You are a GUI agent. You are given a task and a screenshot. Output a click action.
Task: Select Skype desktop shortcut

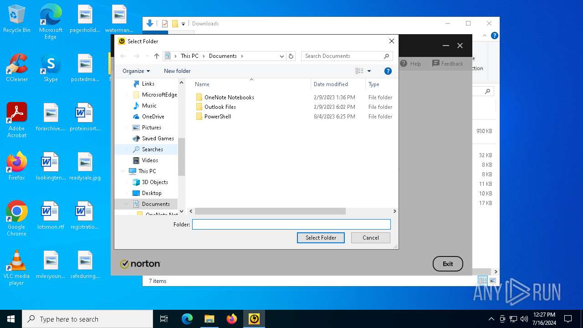click(x=51, y=68)
